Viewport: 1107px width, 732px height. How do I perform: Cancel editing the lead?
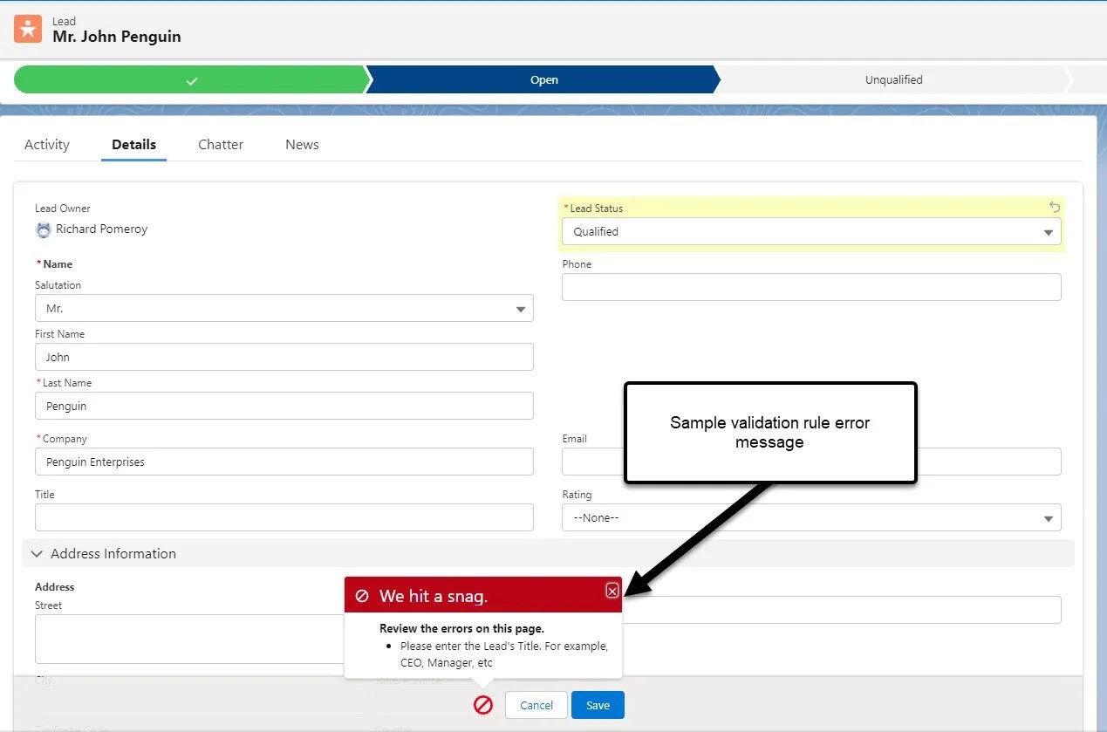(x=536, y=705)
